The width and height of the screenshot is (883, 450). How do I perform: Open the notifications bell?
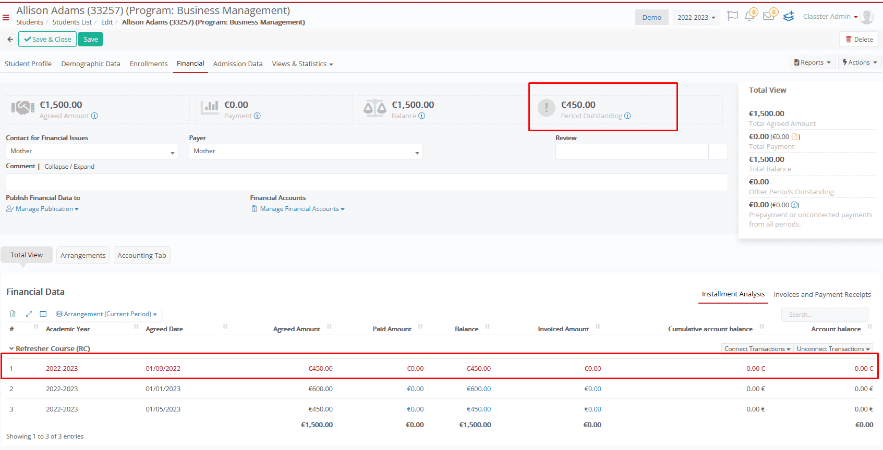(x=750, y=16)
